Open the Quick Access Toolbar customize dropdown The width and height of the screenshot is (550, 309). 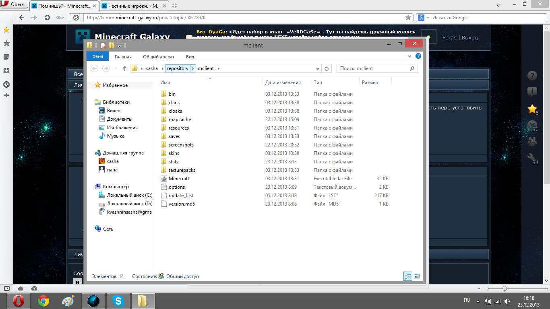pyautogui.click(x=120, y=46)
